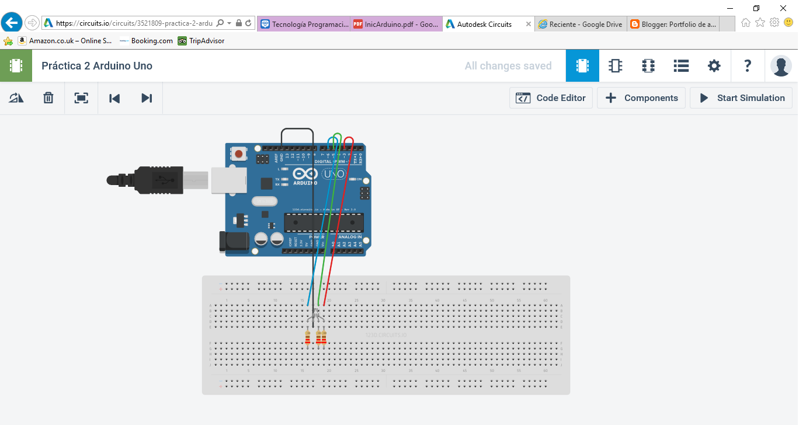
Task: Select the rotate component tool
Action: point(16,97)
